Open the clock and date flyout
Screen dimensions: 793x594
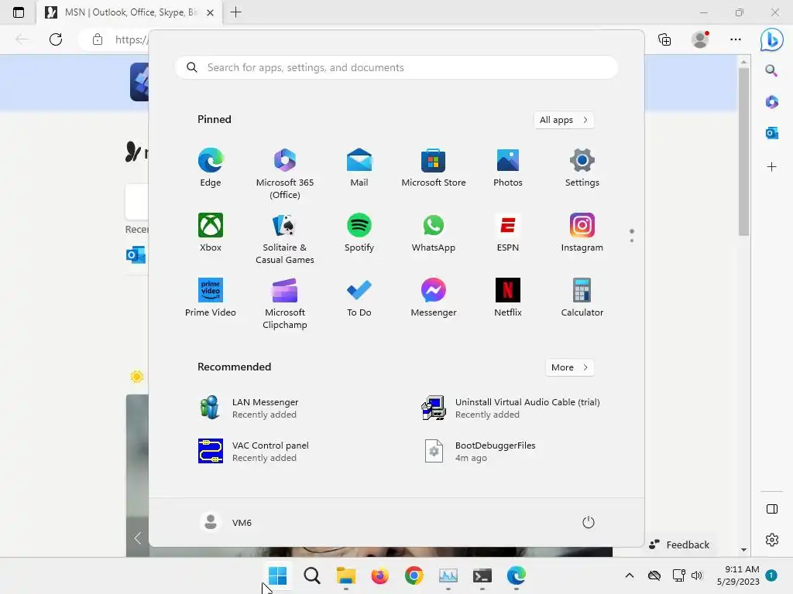738,575
